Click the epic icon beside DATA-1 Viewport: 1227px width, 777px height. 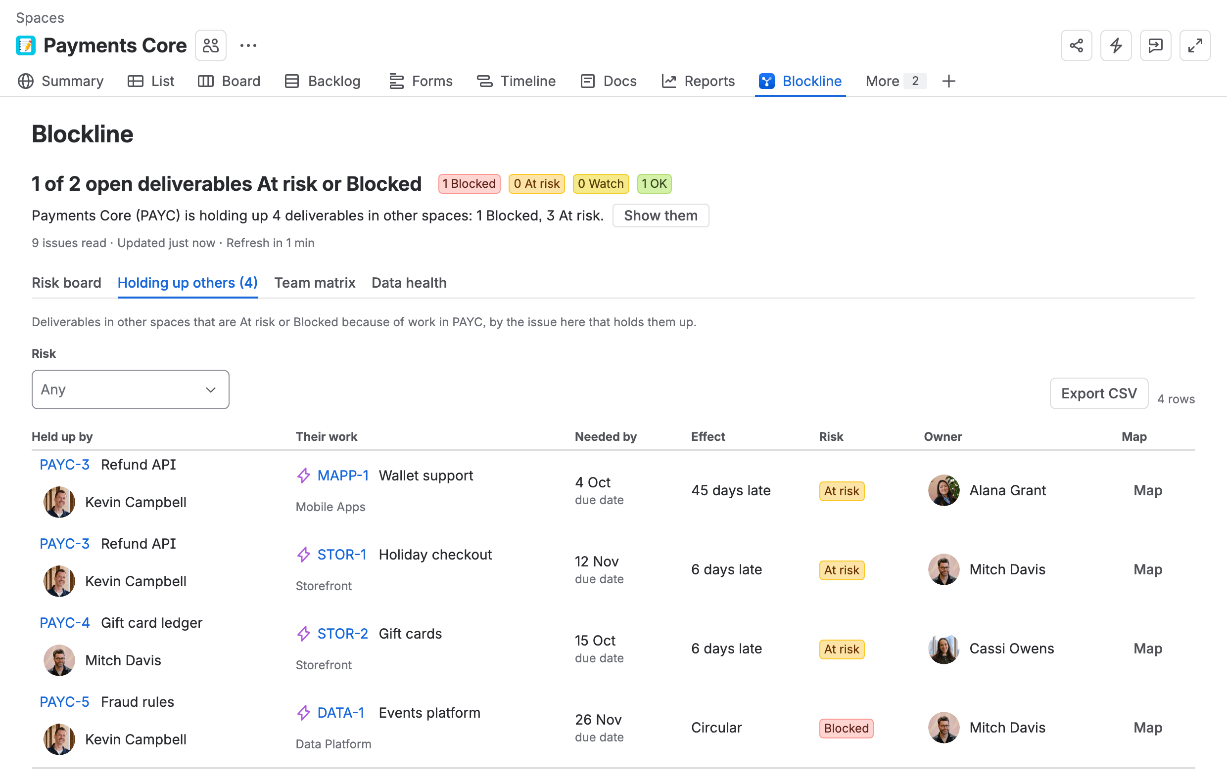point(304,713)
